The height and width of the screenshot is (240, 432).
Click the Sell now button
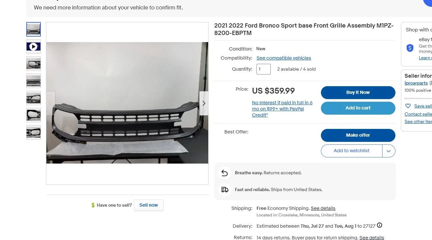tap(149, 205)
